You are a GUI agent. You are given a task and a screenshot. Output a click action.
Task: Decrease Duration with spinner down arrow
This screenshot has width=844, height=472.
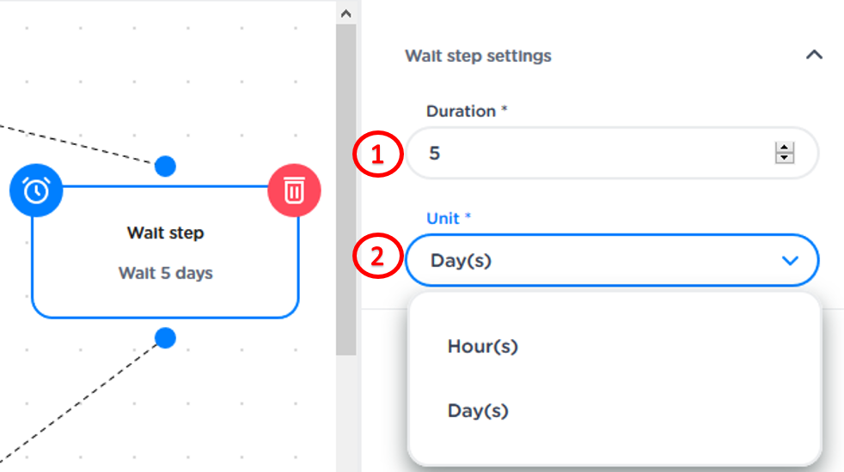(784, 159)
